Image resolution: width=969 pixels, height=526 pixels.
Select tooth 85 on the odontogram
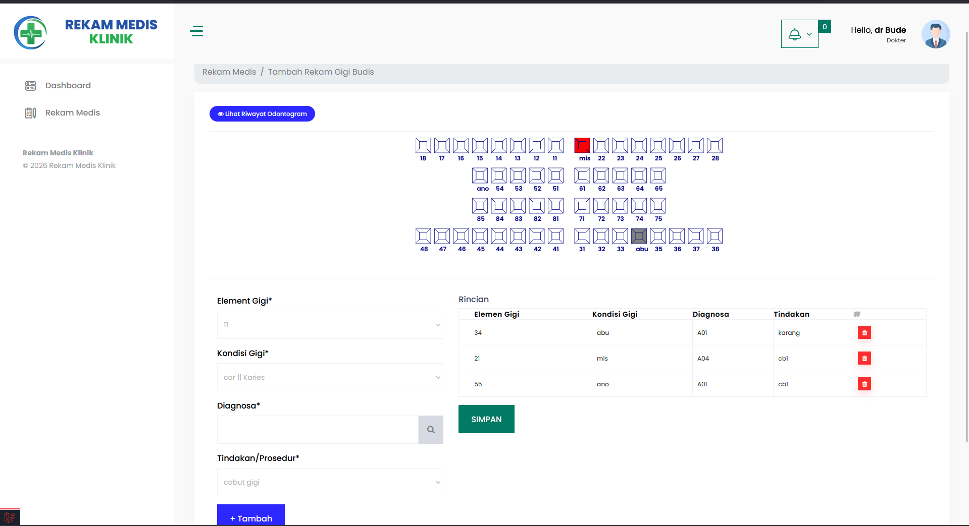[x=480, y=206]
